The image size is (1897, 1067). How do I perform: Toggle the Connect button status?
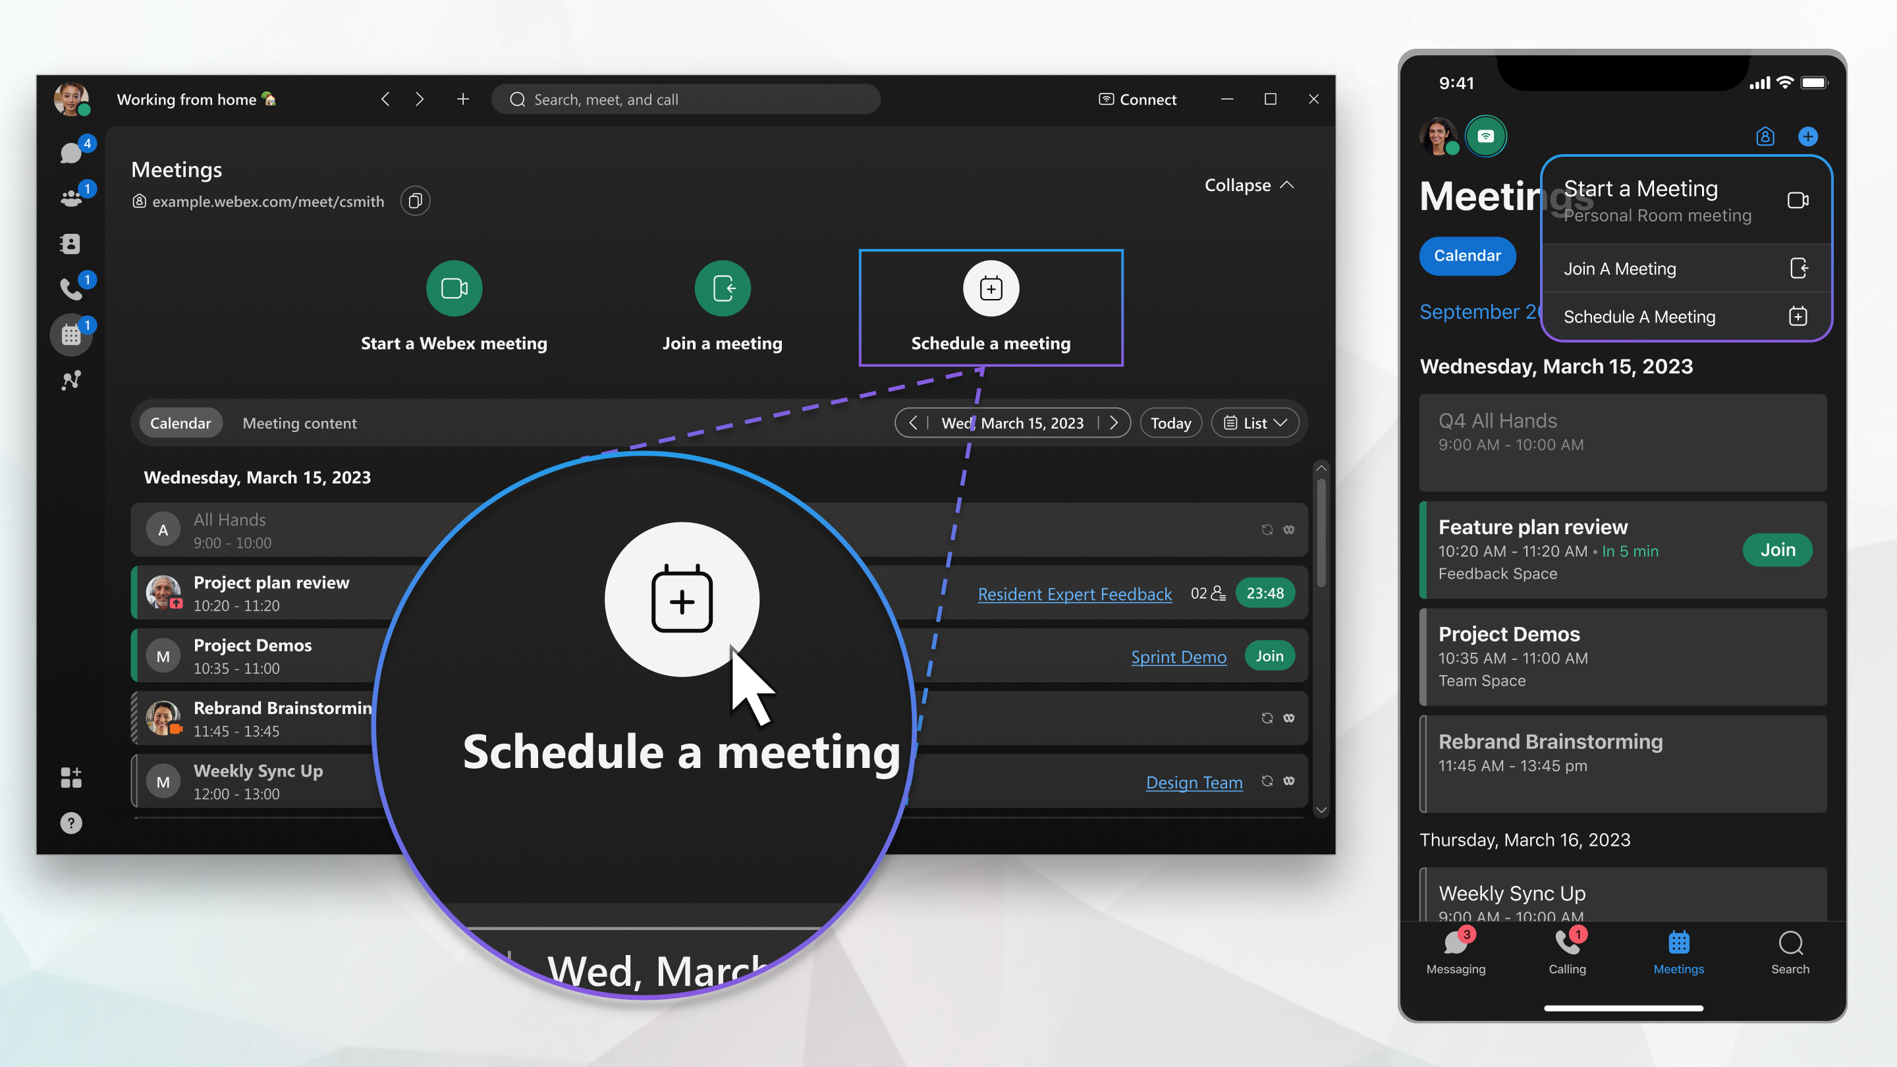pos(1136,97)
